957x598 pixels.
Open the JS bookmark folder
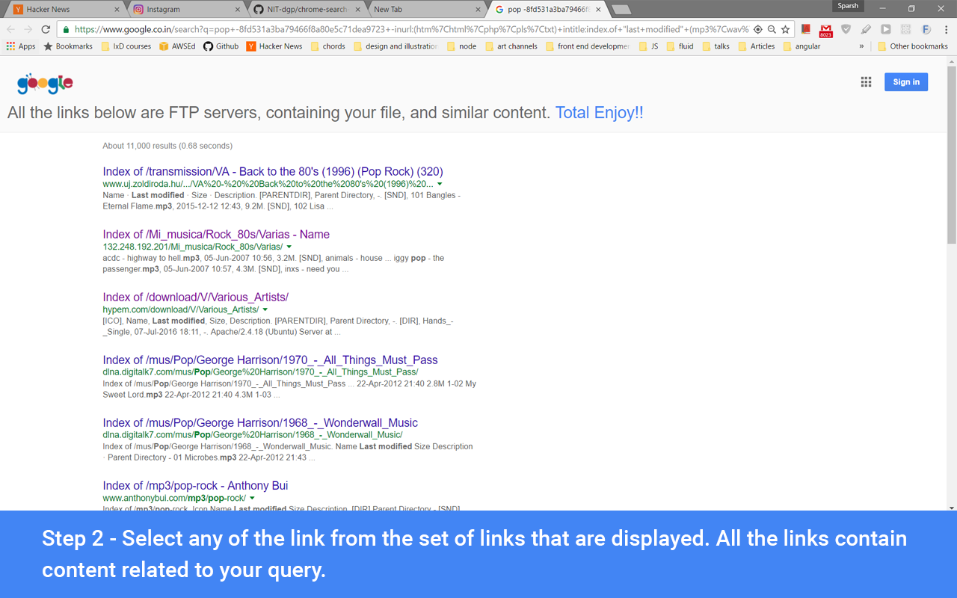pos(649,46)
